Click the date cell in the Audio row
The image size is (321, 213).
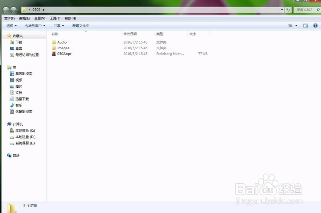click(x=135, y=42)
